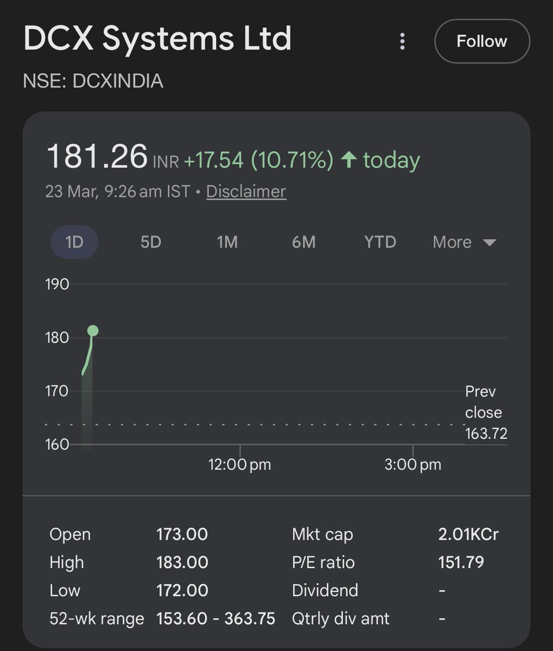The width and height of the screenshot is (553, 651).
Task: Click the NSE: DCXINDIA ticker text
Action: tap(93, 81)
